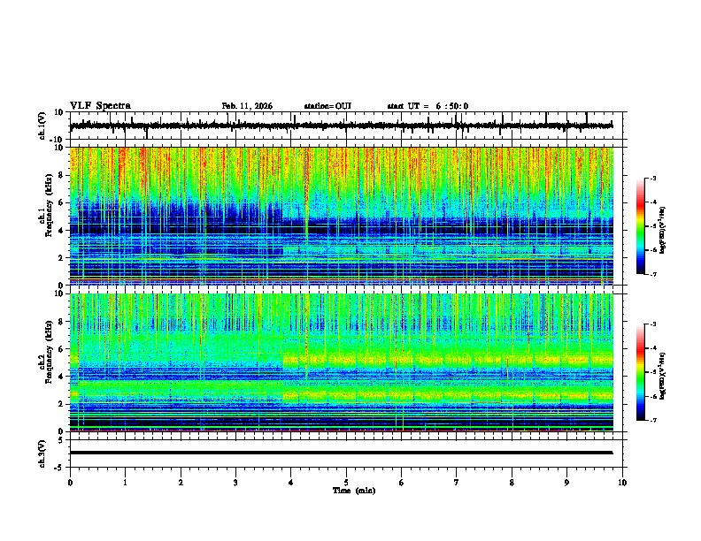Click the "-5" label on ch.1 color bar
701x541 pixels.
pyautogui.click(x=652, y=226)
